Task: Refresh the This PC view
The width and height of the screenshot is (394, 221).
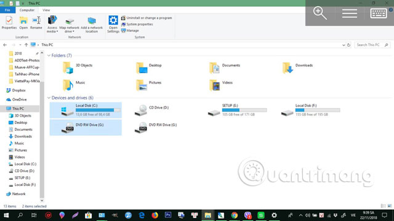Action: (349, 45)
